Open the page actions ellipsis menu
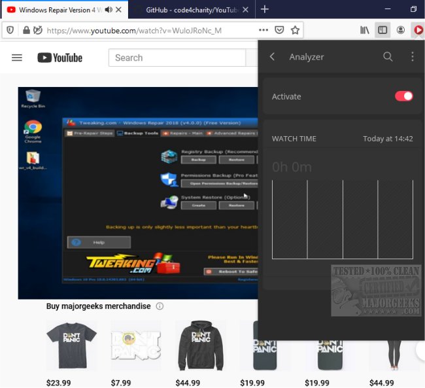This screenshot has height=388, width=425. [x=263, y=30]
